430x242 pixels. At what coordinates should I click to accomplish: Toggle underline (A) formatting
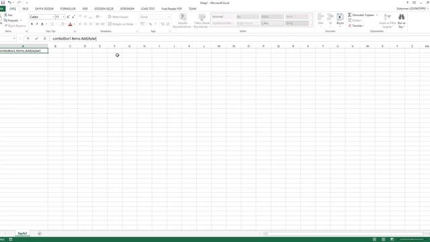coord(42,24)
